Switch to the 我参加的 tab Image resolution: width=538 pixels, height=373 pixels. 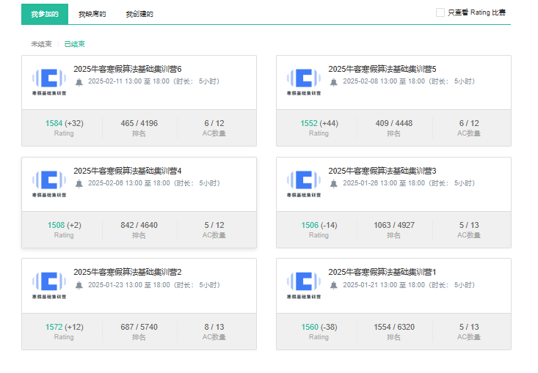45,14
